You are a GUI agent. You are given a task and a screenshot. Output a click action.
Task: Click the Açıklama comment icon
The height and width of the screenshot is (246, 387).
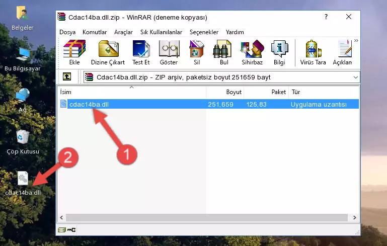click(343, 52)
